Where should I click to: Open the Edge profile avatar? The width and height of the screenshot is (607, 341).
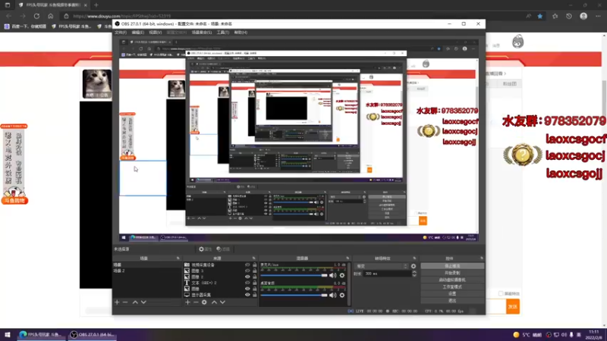point(583,16)
